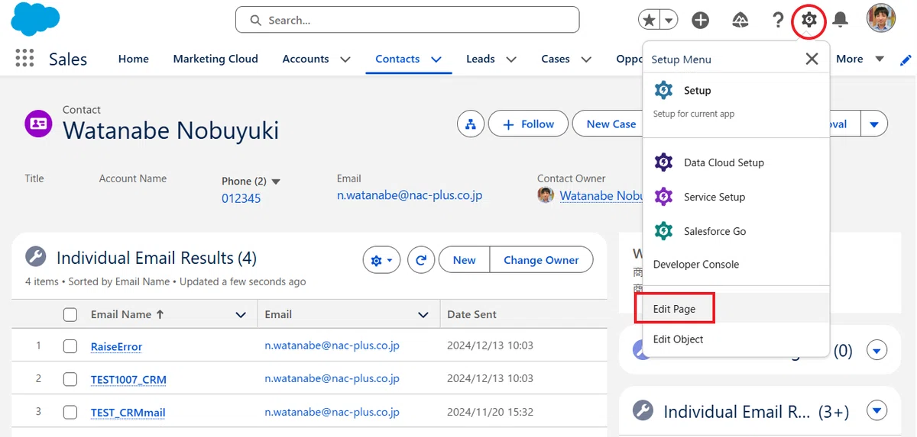Select Salesforce Go menu item
Screen dimensions: 917x437
[x=736, y=231]
